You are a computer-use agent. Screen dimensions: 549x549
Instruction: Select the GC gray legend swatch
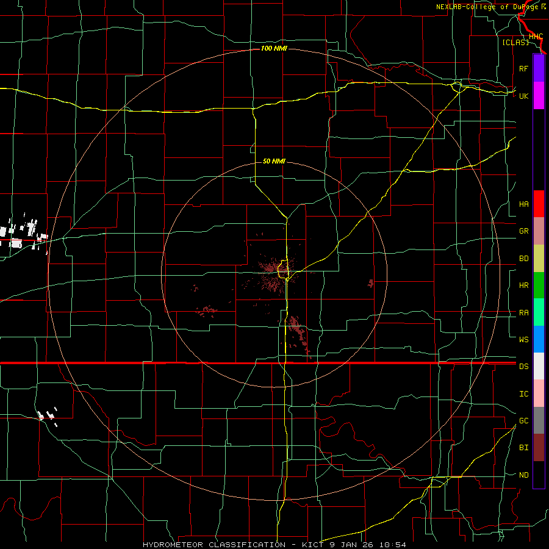539,420
